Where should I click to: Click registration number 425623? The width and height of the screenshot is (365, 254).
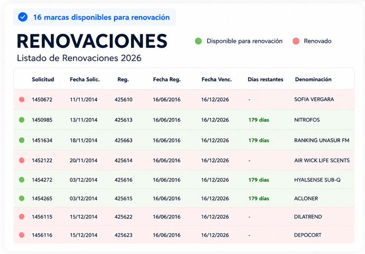[x=124, y=235]
